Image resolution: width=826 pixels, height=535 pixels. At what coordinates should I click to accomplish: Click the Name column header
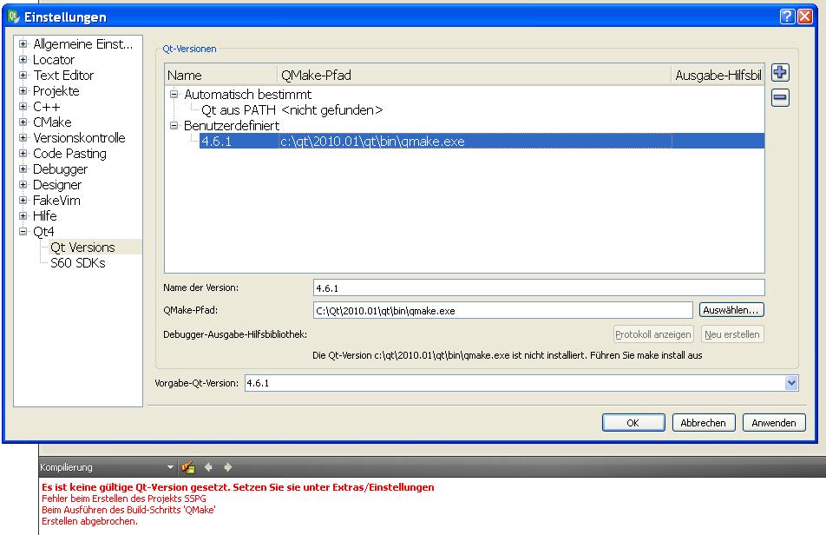coord(220,76)
